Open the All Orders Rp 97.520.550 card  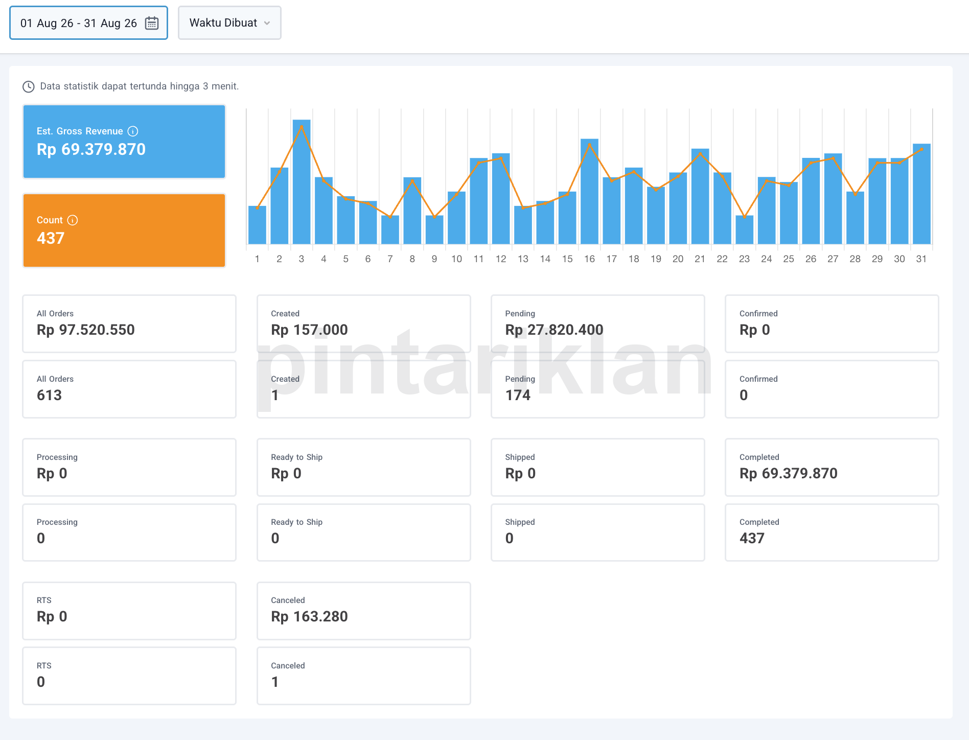pyautogui.click(x=129, y=323)
